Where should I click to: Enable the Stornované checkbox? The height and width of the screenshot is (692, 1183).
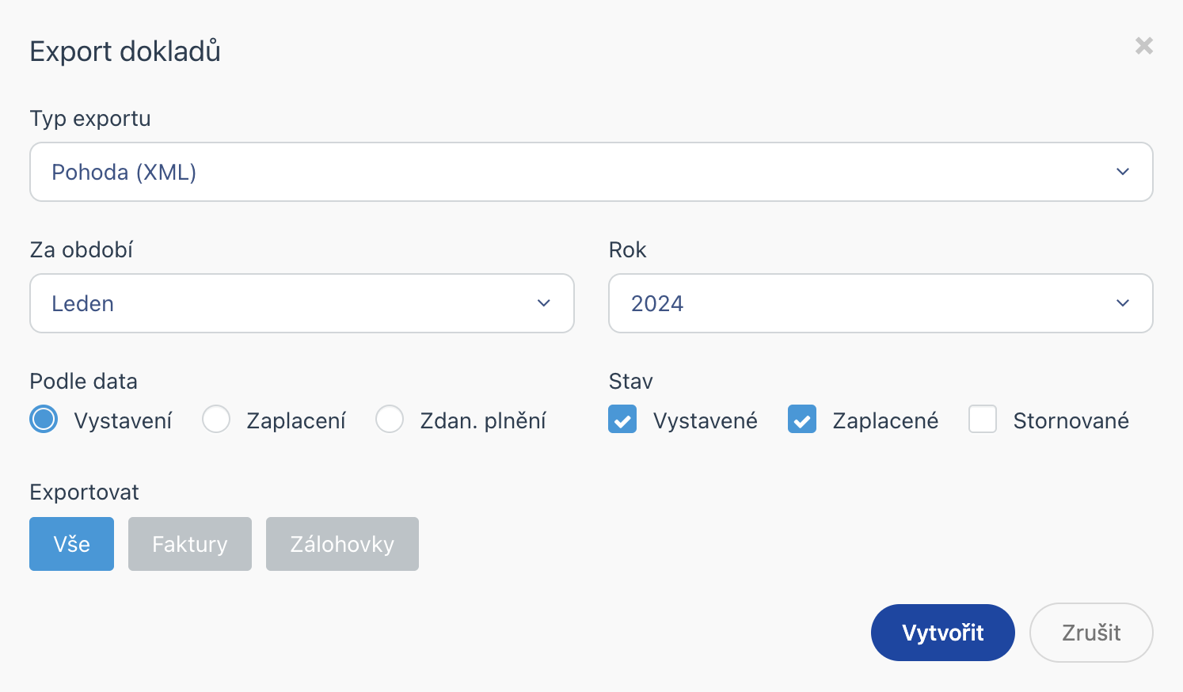(983, 419)
